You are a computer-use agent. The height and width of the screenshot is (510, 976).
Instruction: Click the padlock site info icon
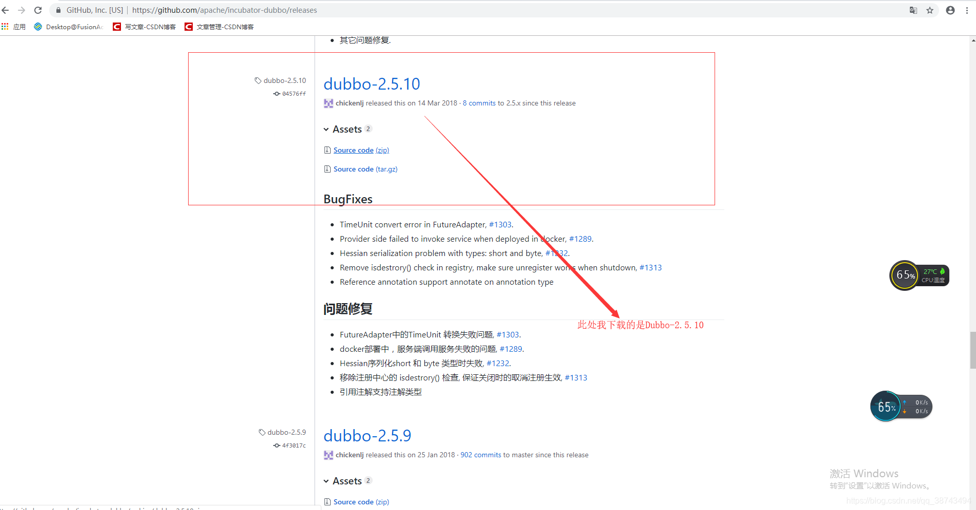click(58, 10)
